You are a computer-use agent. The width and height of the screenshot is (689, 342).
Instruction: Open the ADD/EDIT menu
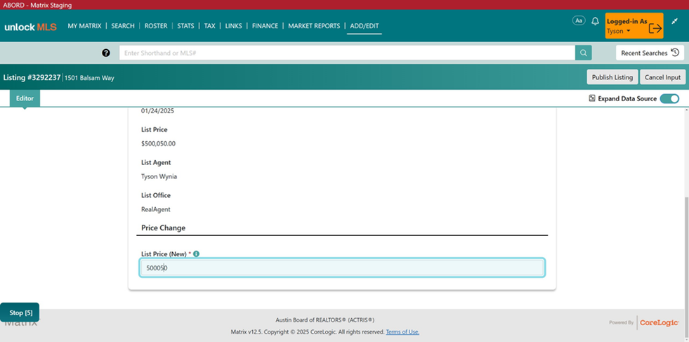pos(365,26)
